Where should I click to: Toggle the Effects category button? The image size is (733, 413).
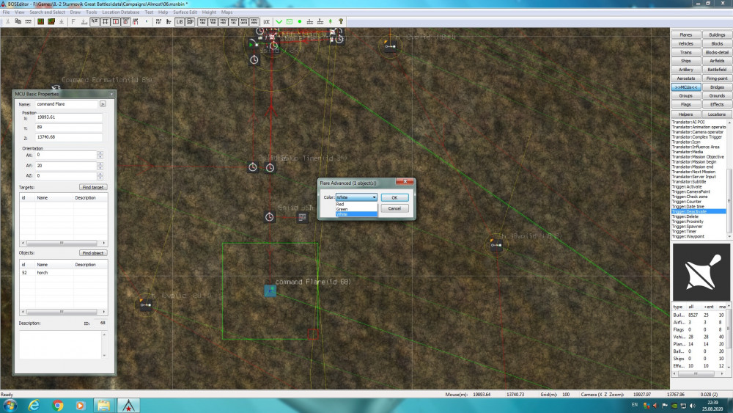[x=717, y=104]
